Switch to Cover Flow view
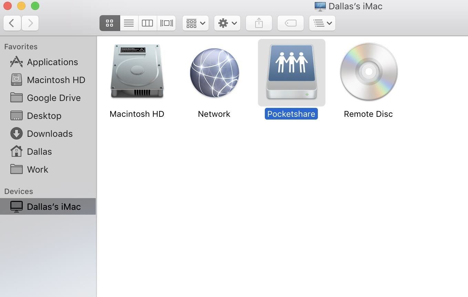Image resolution: width=468 pixels, height=297 pixels. (166, 23)
